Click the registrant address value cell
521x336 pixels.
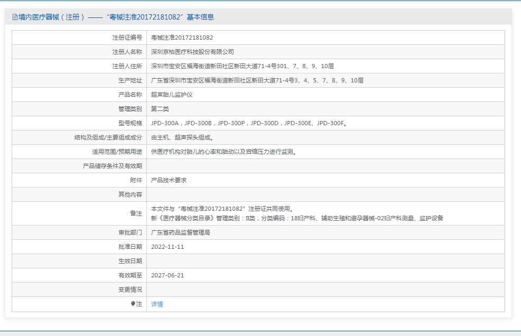click(x=242, y=66)
